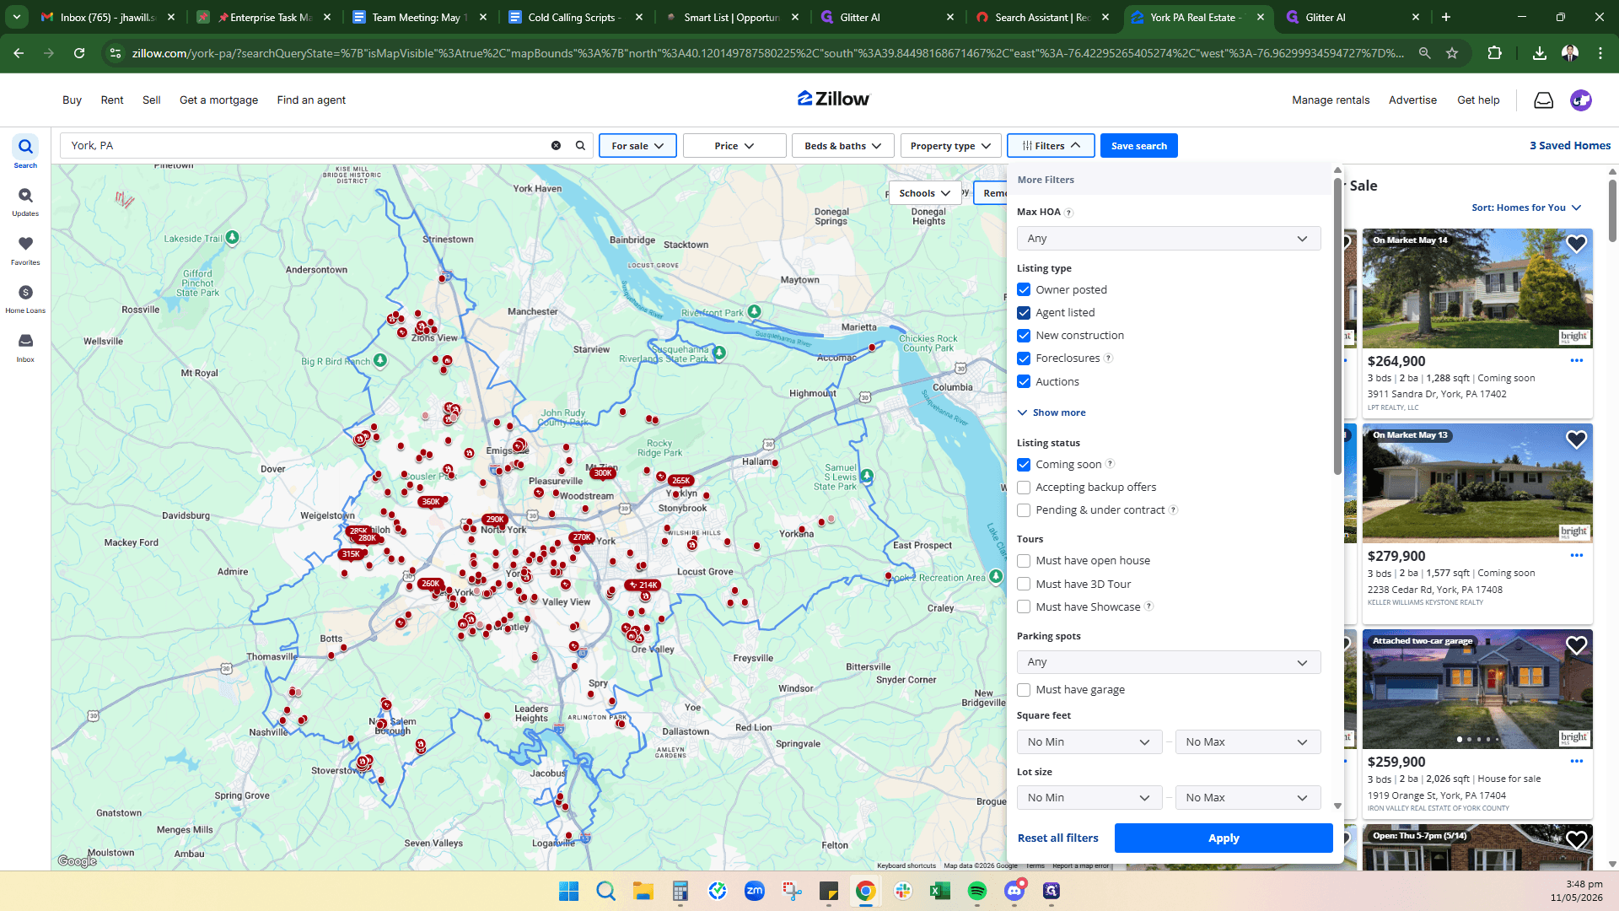The width and height of the screenshot is (1619, 911).
Task: Open the profile avatar menu
Action: [1580, 100]
